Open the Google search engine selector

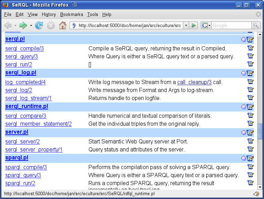pyautogui.click(x=206, y=25)
